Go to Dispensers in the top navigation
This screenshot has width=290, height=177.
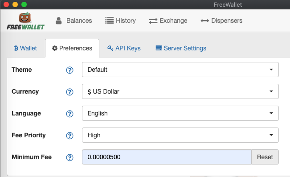pos(221,21)
